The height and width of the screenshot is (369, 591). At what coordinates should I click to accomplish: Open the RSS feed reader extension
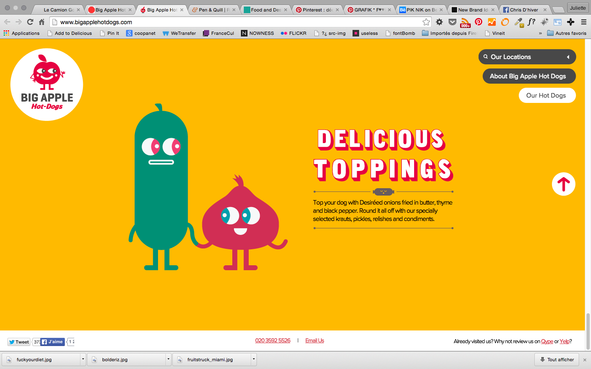[x=465, y=23]
